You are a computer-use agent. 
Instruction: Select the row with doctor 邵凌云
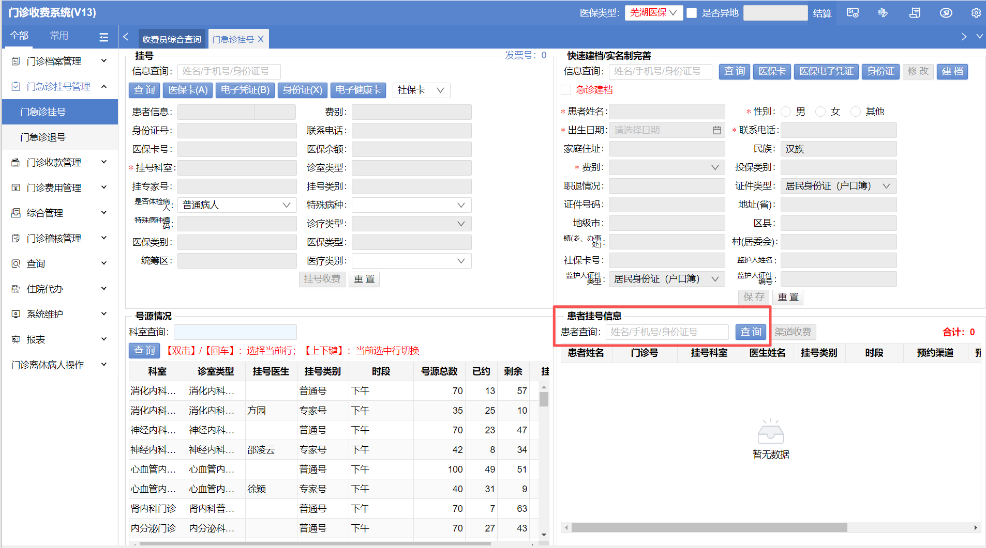(334, 450)
